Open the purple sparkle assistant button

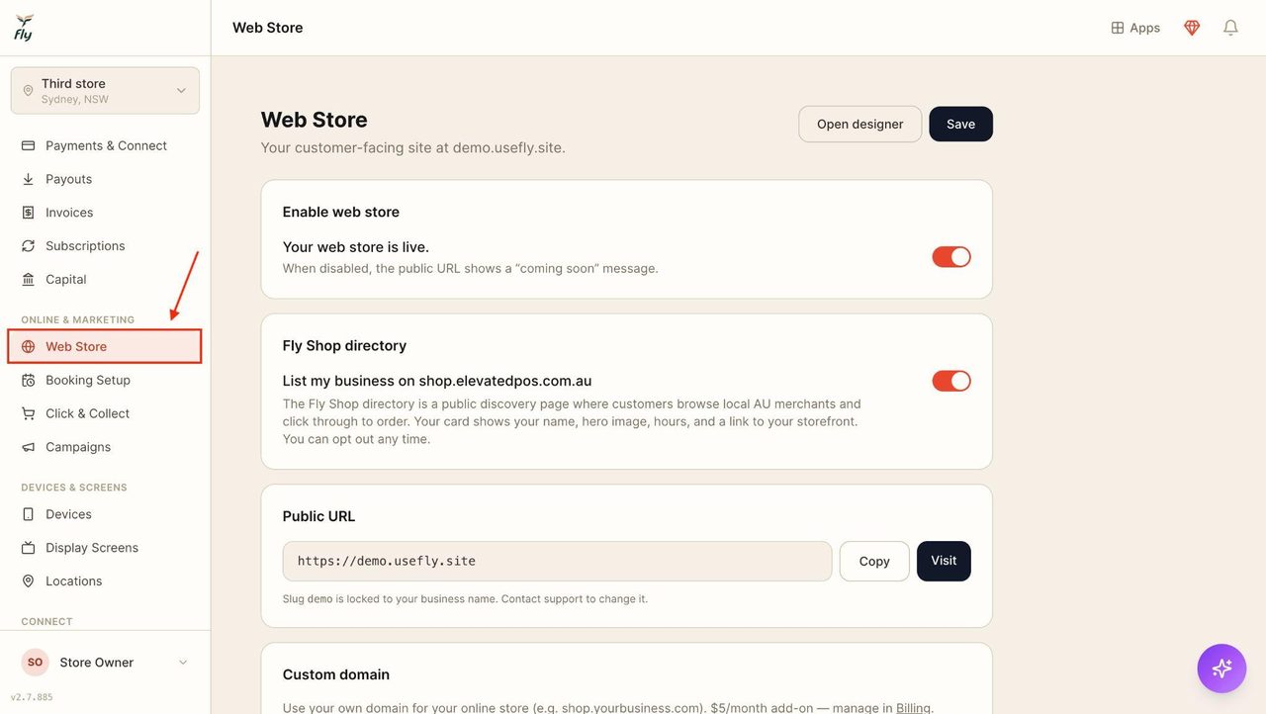tap(1221, 669)
